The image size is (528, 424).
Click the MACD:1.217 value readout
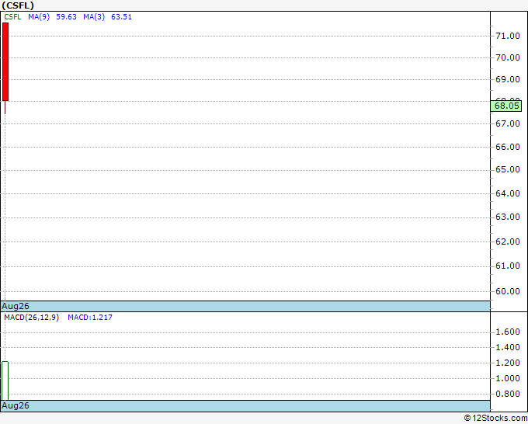click(x=90, y=318)
